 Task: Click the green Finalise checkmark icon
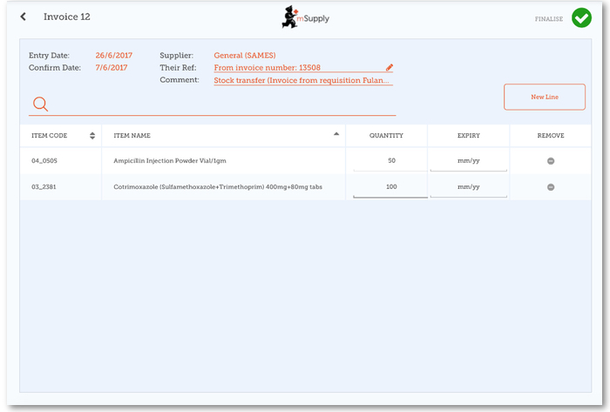[x=581, y=17]
